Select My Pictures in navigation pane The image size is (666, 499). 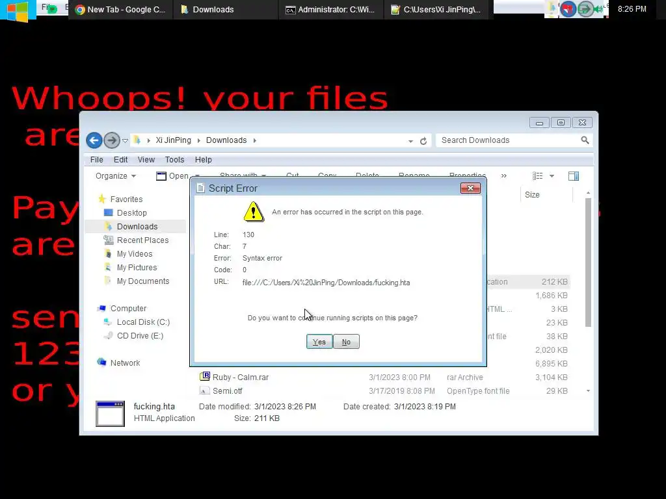[137, 267]
